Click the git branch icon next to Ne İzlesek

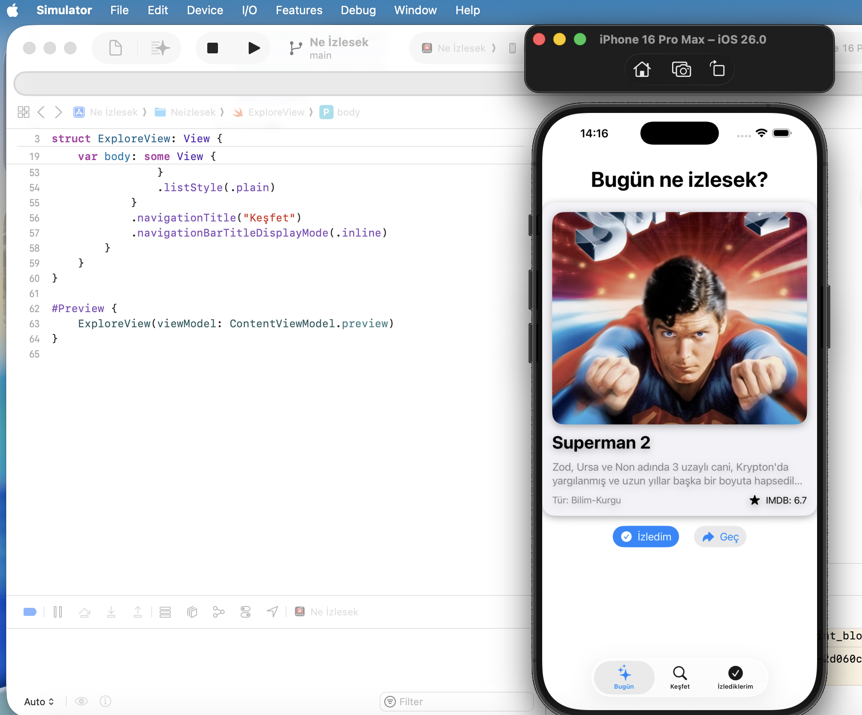pos(295,48)
